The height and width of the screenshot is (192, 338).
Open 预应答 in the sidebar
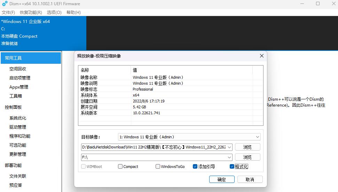16,185
